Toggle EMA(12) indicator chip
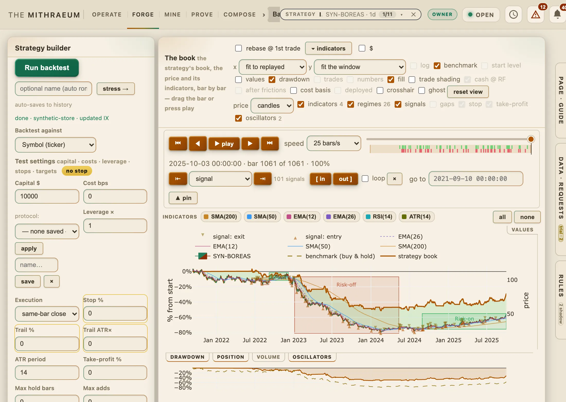566x402 pixels. tap(302, 217)
